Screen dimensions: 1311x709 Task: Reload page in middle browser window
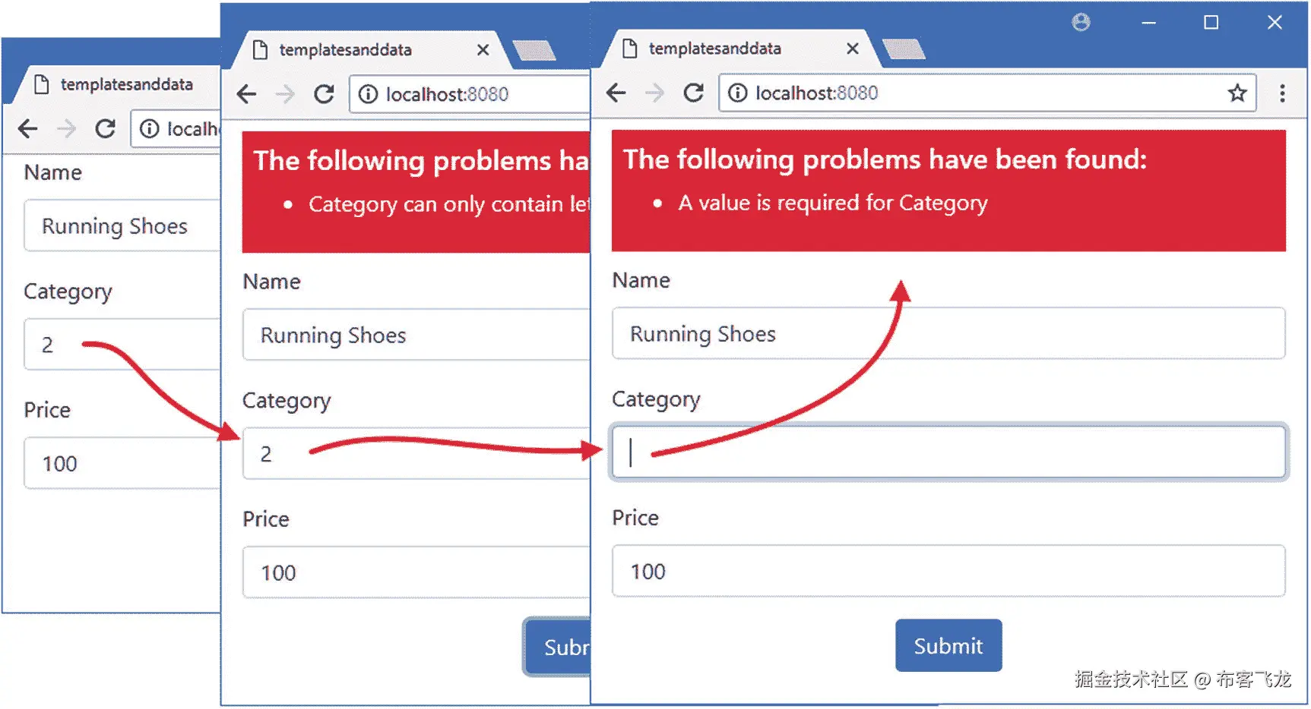click(x=325, y=94)
